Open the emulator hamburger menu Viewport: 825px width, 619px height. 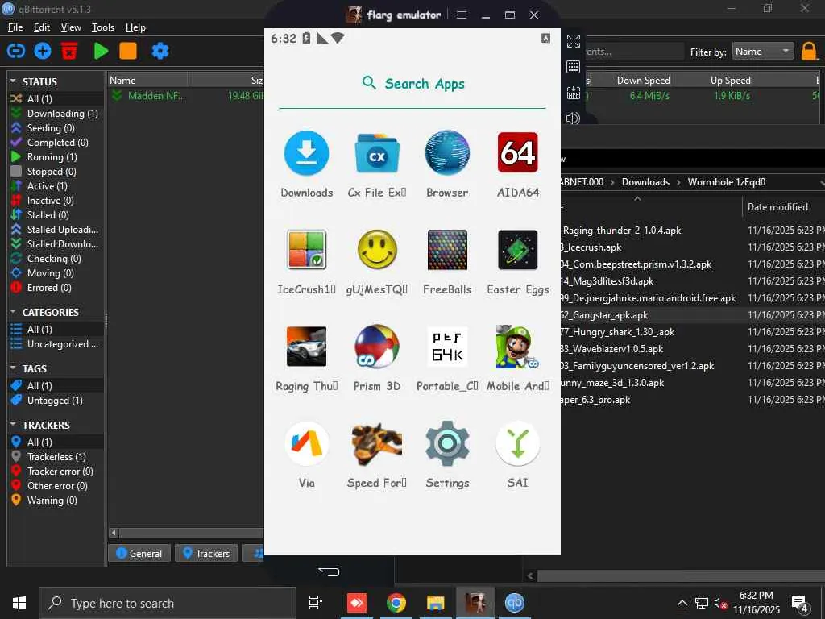tap(462, 15)
